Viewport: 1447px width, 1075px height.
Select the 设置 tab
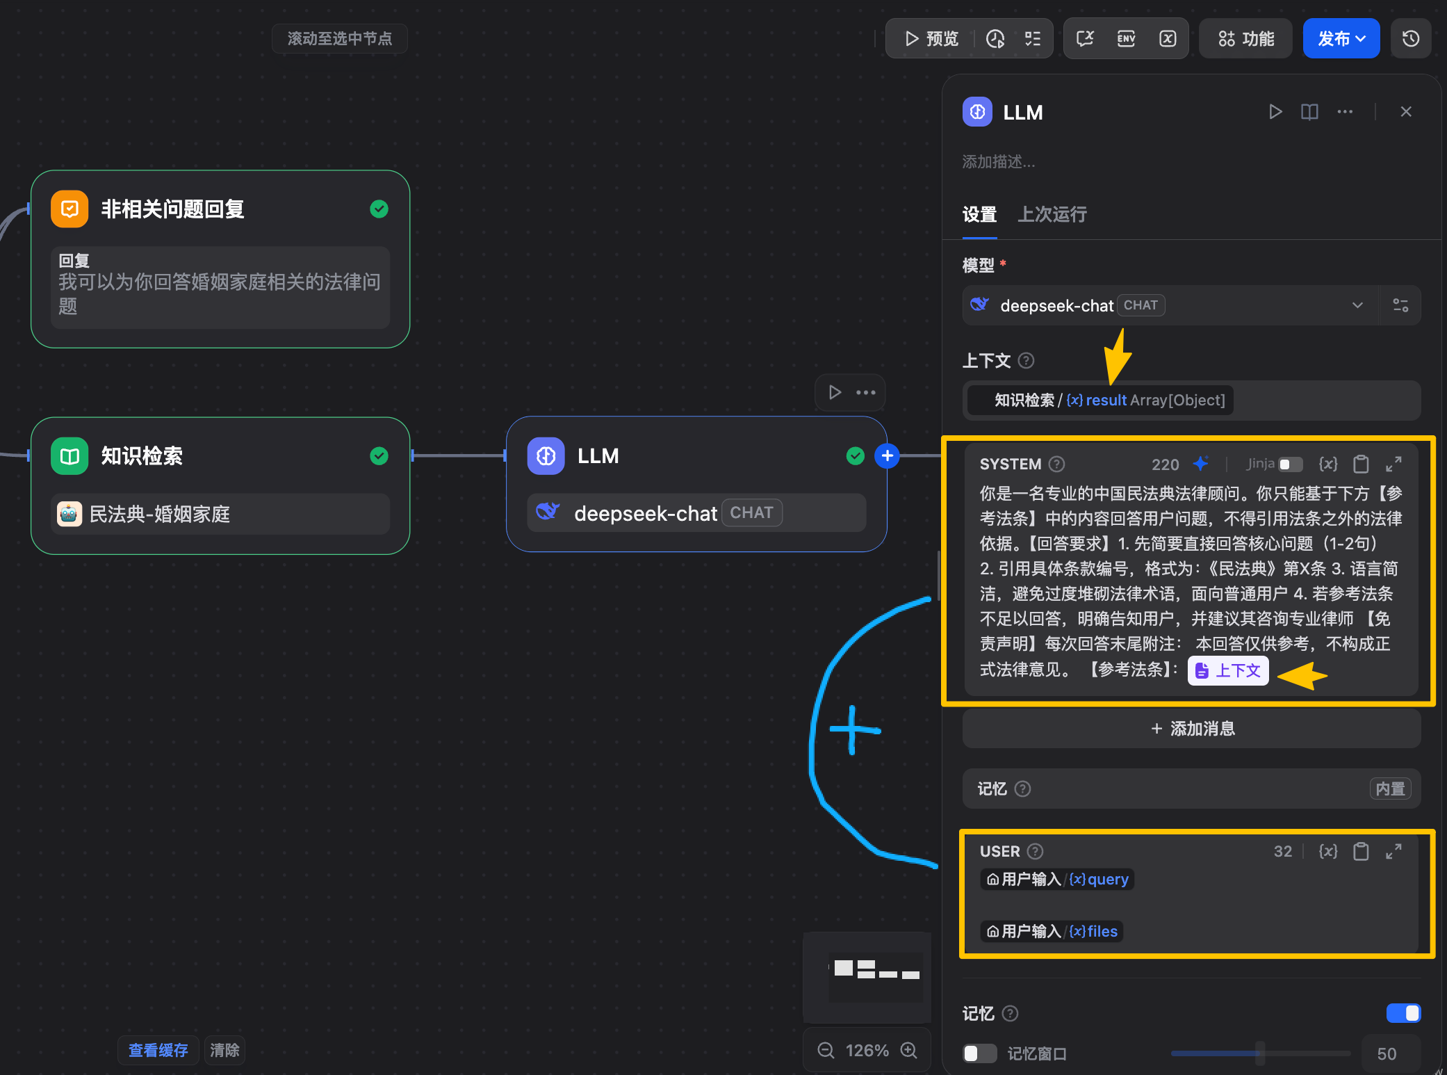(979, 214)
